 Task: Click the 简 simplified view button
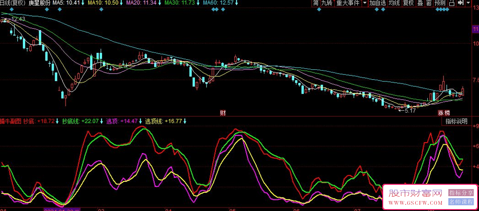tap(316, 3)
